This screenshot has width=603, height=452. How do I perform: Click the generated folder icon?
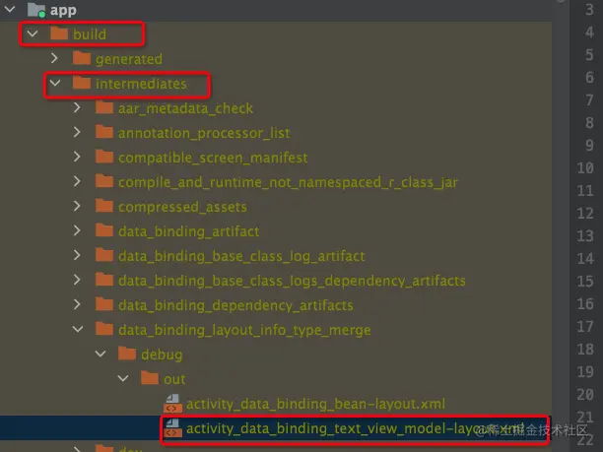82,58
